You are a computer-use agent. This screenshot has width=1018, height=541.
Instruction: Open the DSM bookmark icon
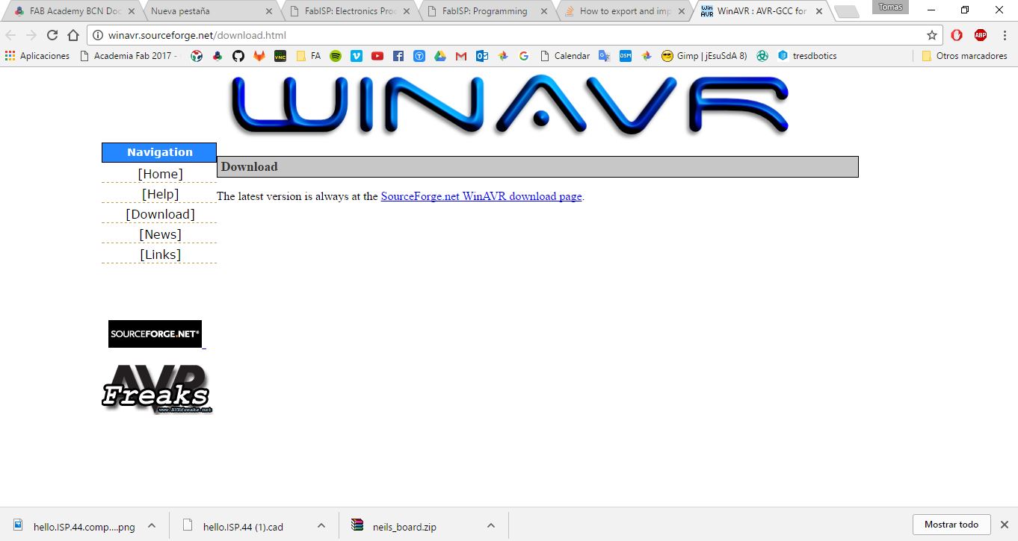point(626,56)
